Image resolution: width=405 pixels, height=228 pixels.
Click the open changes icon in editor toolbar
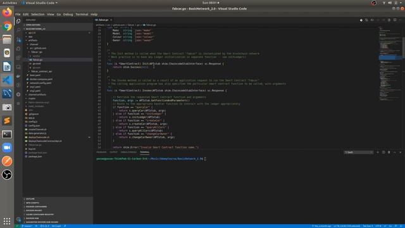366,20
